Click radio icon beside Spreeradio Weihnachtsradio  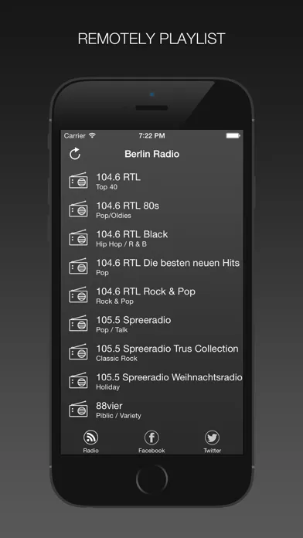[x=78, y=380]
